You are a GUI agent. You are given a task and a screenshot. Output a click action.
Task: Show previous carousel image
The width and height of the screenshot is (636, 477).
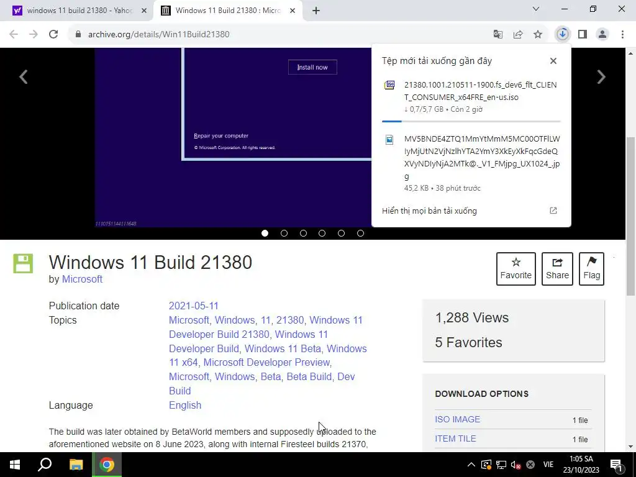tap(24, 76)
